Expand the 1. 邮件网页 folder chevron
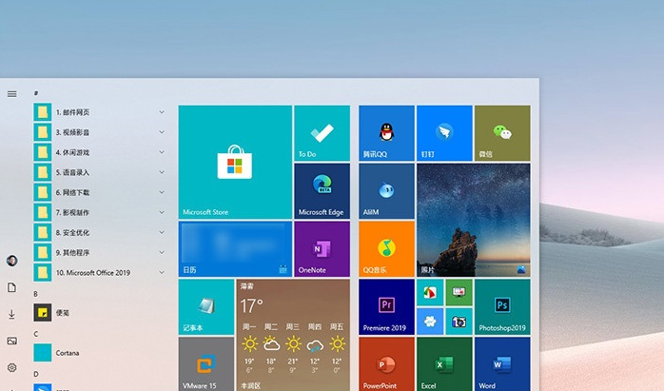 coord(162,112)
